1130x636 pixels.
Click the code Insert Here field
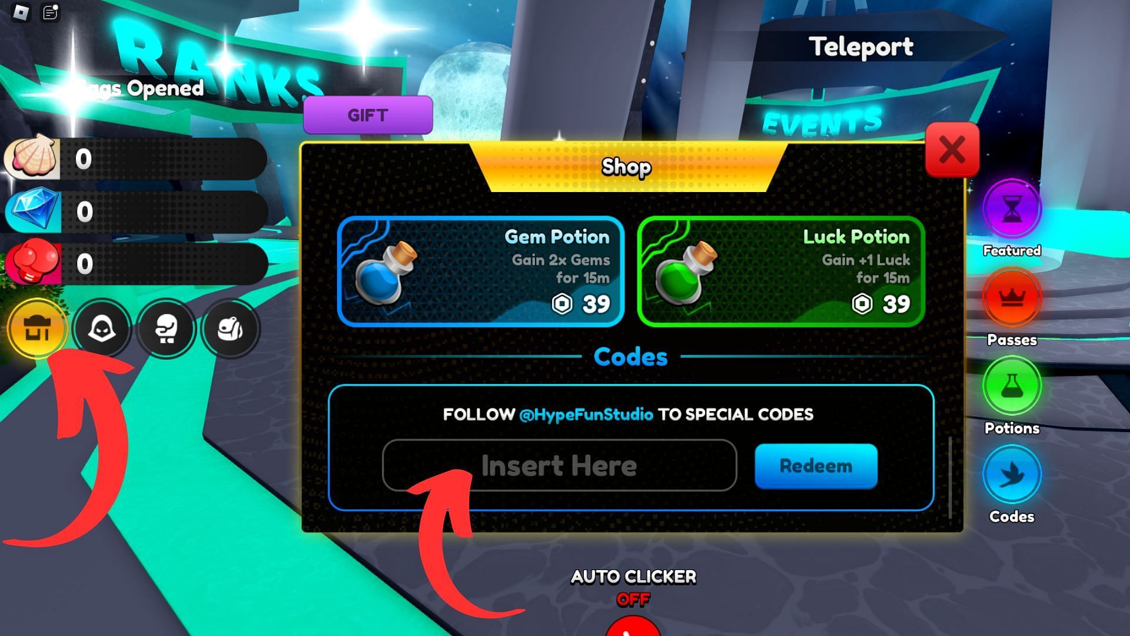click(559, 465)
